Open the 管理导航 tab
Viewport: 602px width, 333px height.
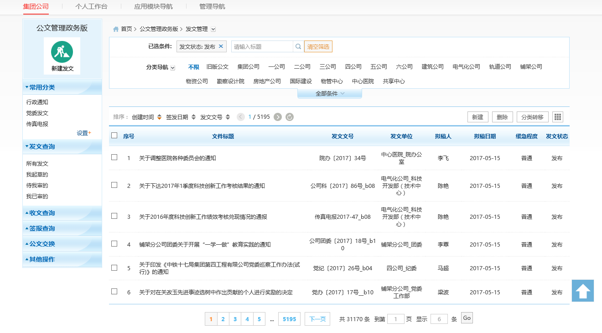(212, 6)
